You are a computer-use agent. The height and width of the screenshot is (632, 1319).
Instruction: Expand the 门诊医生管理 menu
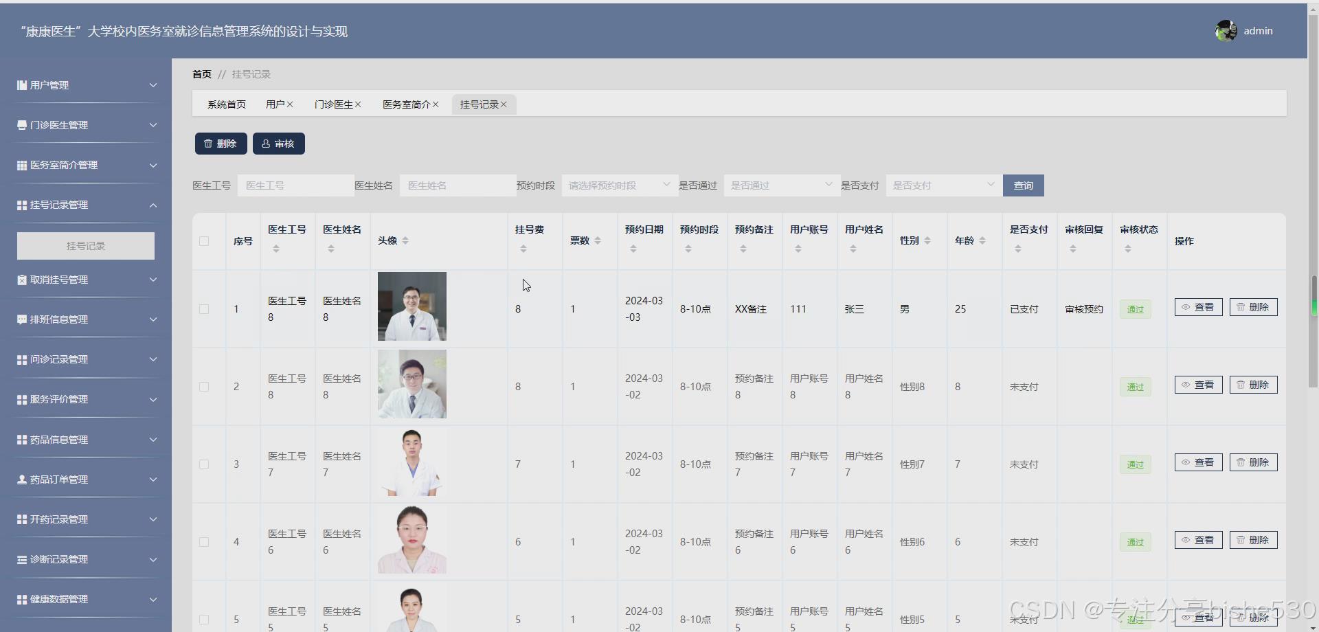click(x=153, y=125)
